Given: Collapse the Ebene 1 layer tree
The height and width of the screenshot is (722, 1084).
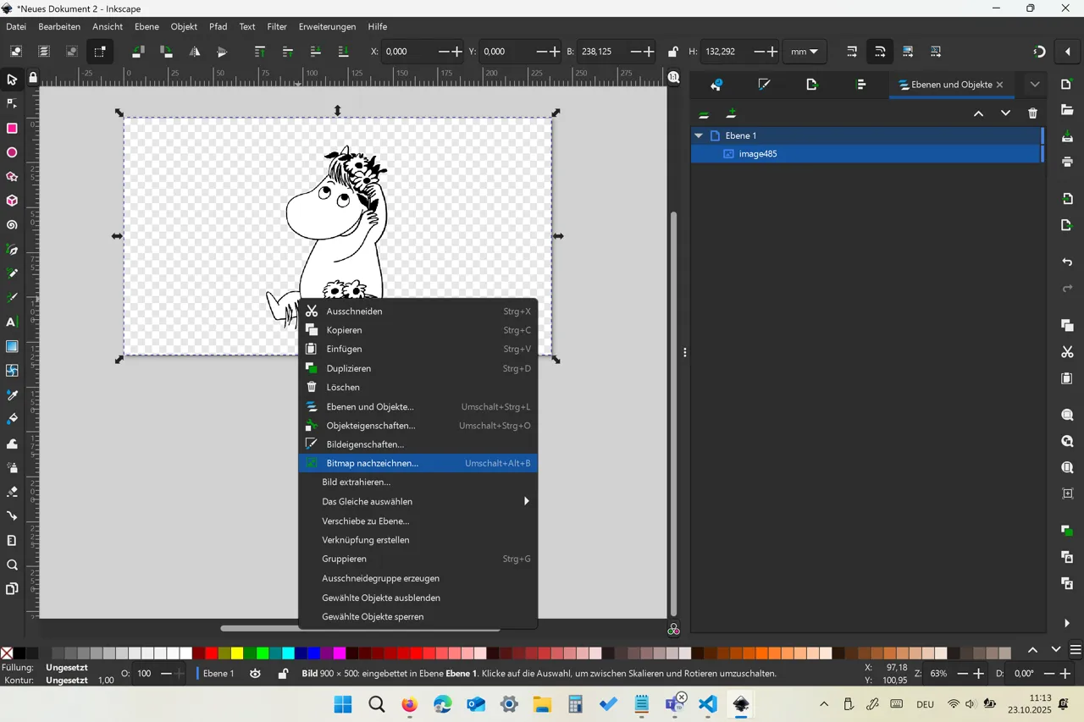Looking at the screenshot, I should 699,135.
